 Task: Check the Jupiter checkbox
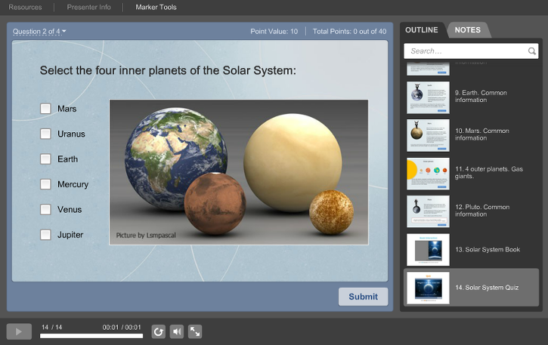(x=45, y=234)
